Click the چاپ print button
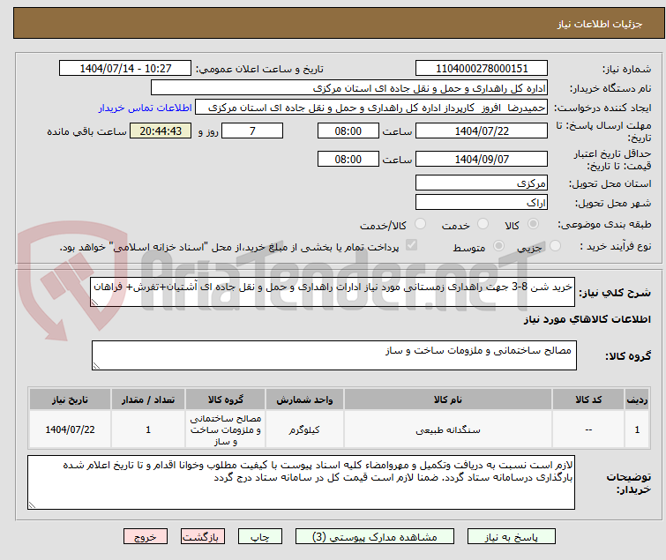The image size is (666, 560). 260,537
